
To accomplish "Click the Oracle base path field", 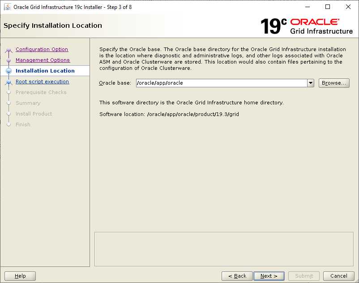I will pyautogui.click(x=222, y=83).
